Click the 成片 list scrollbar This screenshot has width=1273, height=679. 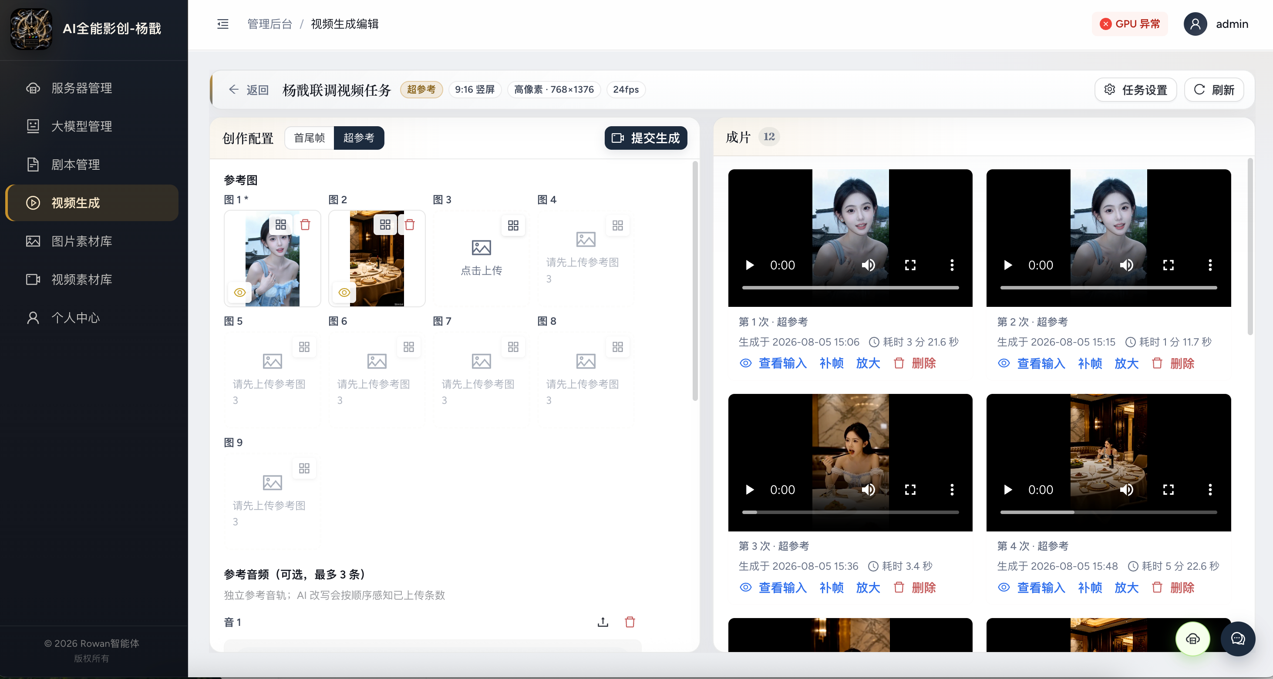point(1250,247)
